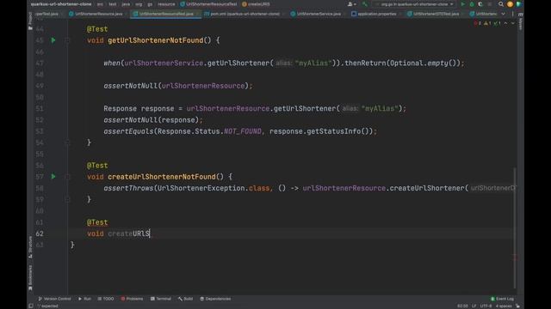
Task: Click on Optional.empty() in line 47
Action: [425, 63]
